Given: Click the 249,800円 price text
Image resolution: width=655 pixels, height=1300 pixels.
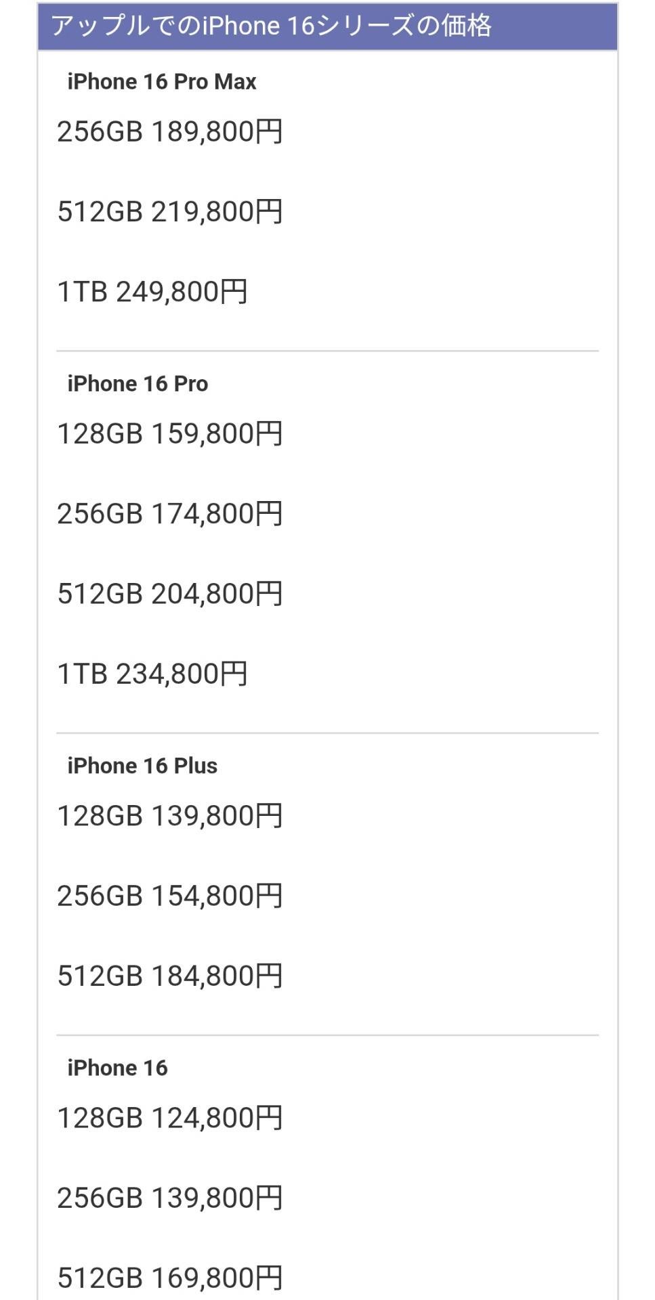Looking at the screenshot, I should coord(182,292).
